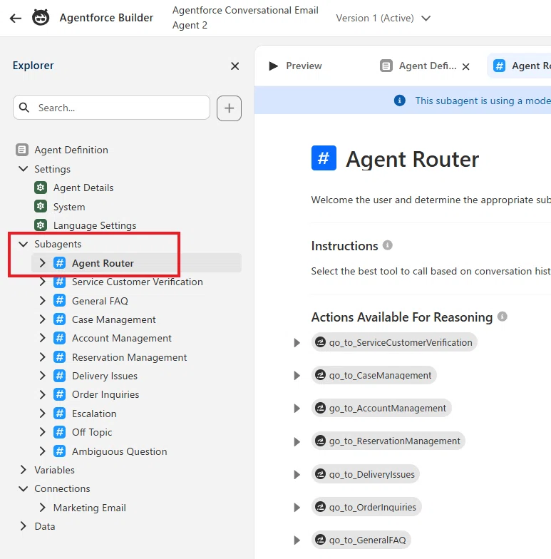Screen dimensions: 551x559
Task: Click the Off Topic hash icon
Action: tap(60, 432)
